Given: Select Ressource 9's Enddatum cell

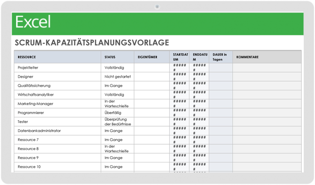Looking at the screenshot, I should point(199,158).
